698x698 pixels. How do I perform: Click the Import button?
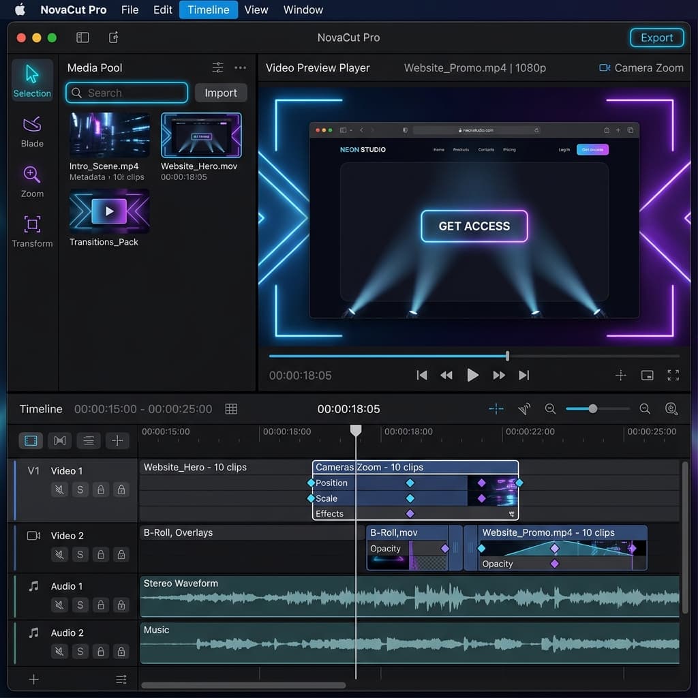(x=221, y=93)
